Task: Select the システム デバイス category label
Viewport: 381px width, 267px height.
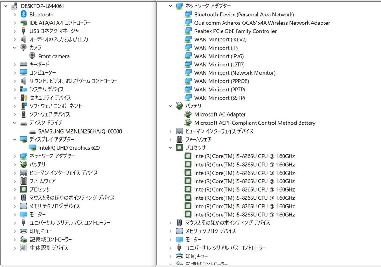Action: [47, 89]
